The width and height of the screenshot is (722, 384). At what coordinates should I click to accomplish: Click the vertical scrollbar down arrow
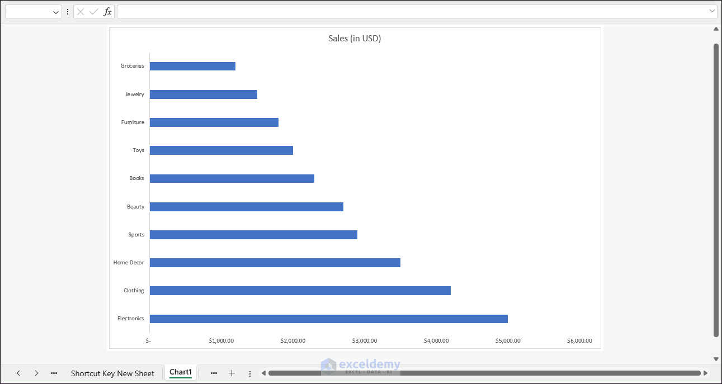(716, 359)
